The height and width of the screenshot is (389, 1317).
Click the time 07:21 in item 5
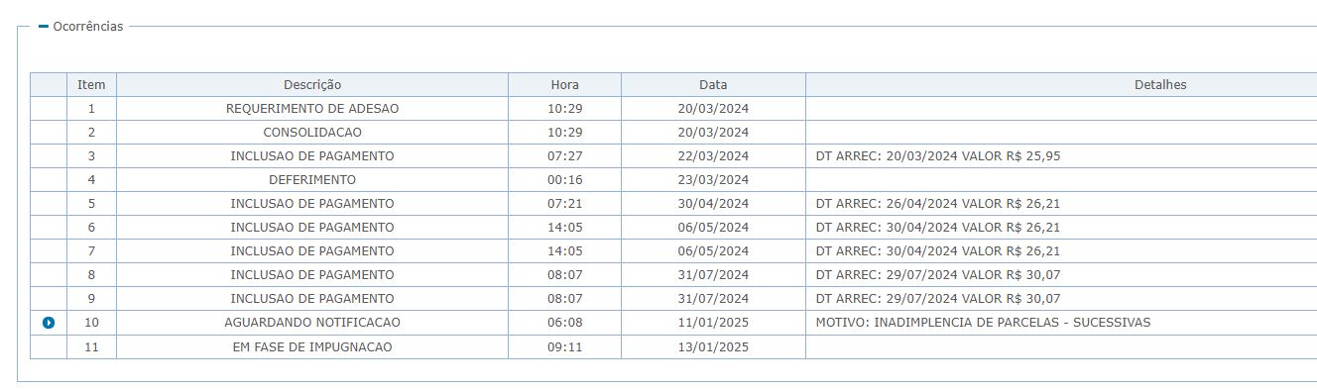click(564, 204)
